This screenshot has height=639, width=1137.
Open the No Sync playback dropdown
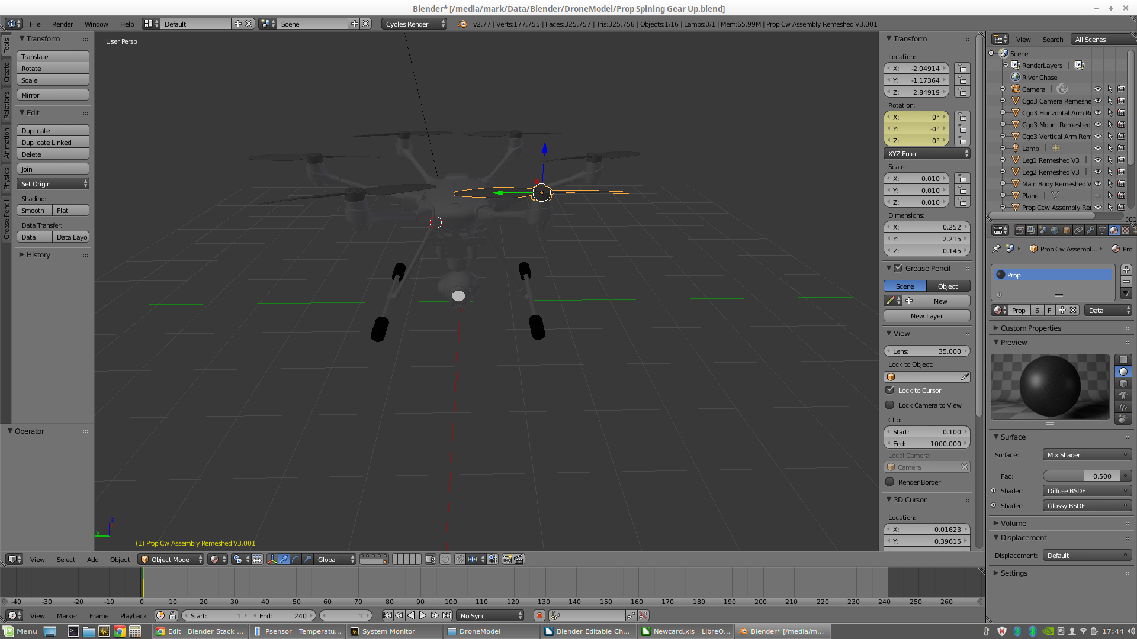490,615
